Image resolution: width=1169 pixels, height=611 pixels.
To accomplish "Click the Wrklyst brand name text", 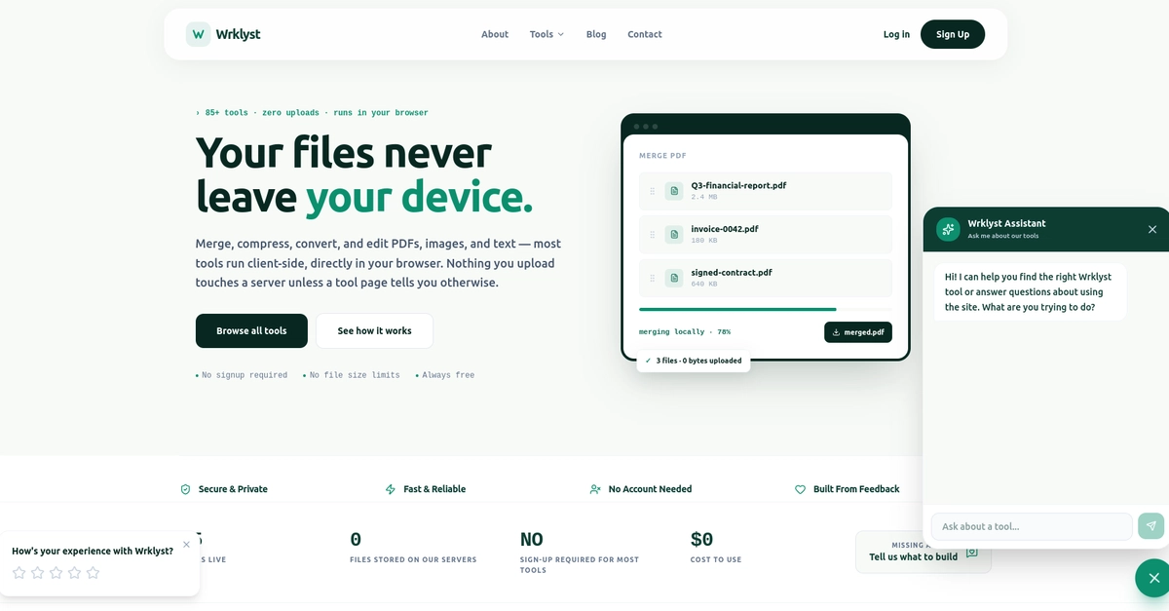I will 240,34.
